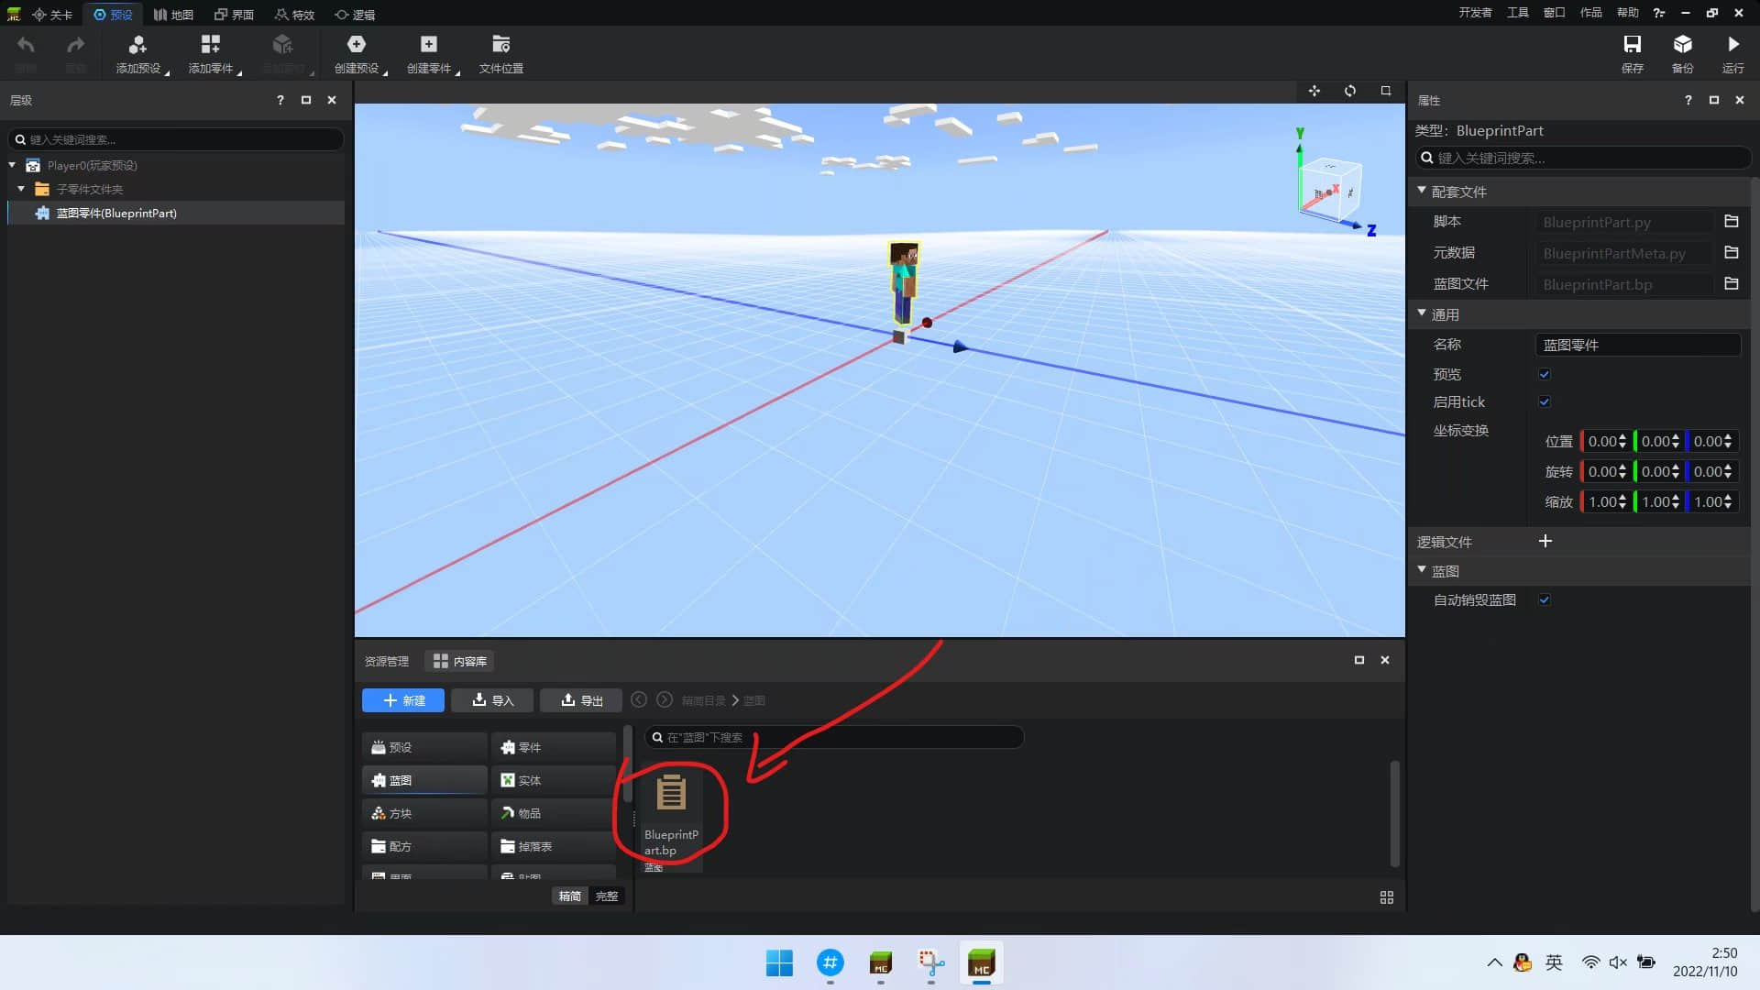The image size is (1760, 990).
Task: Select the 物品 content category
Action: coord(554,813)
